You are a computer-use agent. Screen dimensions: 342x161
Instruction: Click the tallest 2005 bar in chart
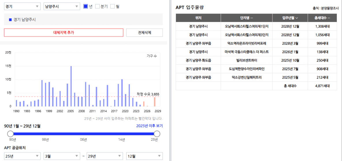pos(71,86)
